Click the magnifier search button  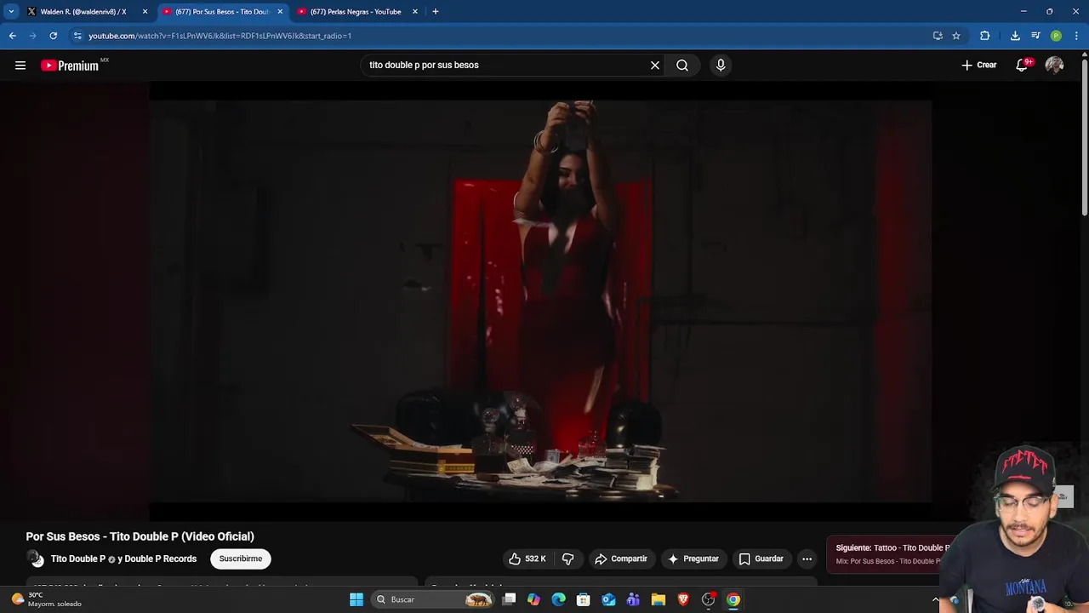[682, 65]
